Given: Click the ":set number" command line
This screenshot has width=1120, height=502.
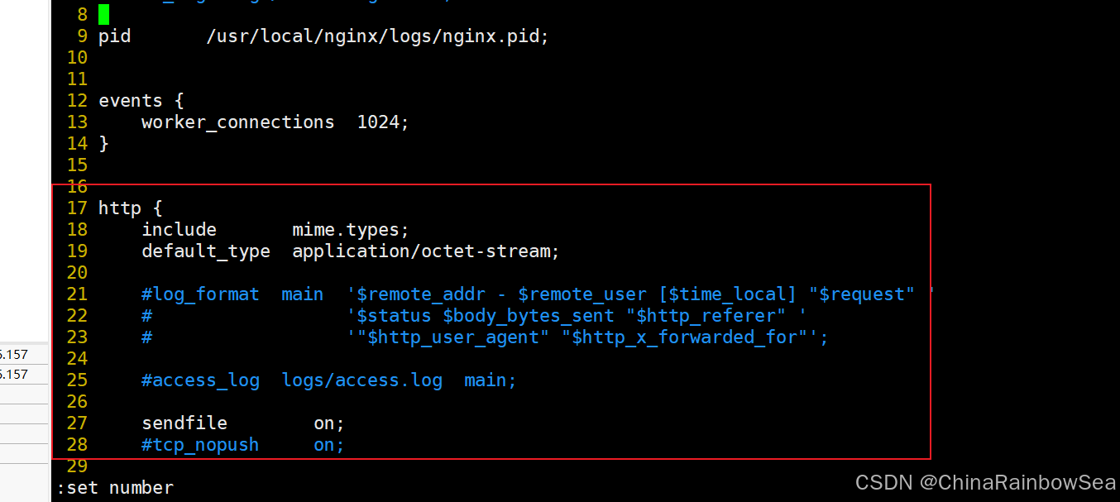Looking at the screenshot, I should (115, 488).
